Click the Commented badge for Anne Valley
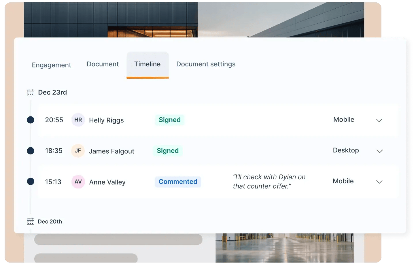 click(178, 182)
